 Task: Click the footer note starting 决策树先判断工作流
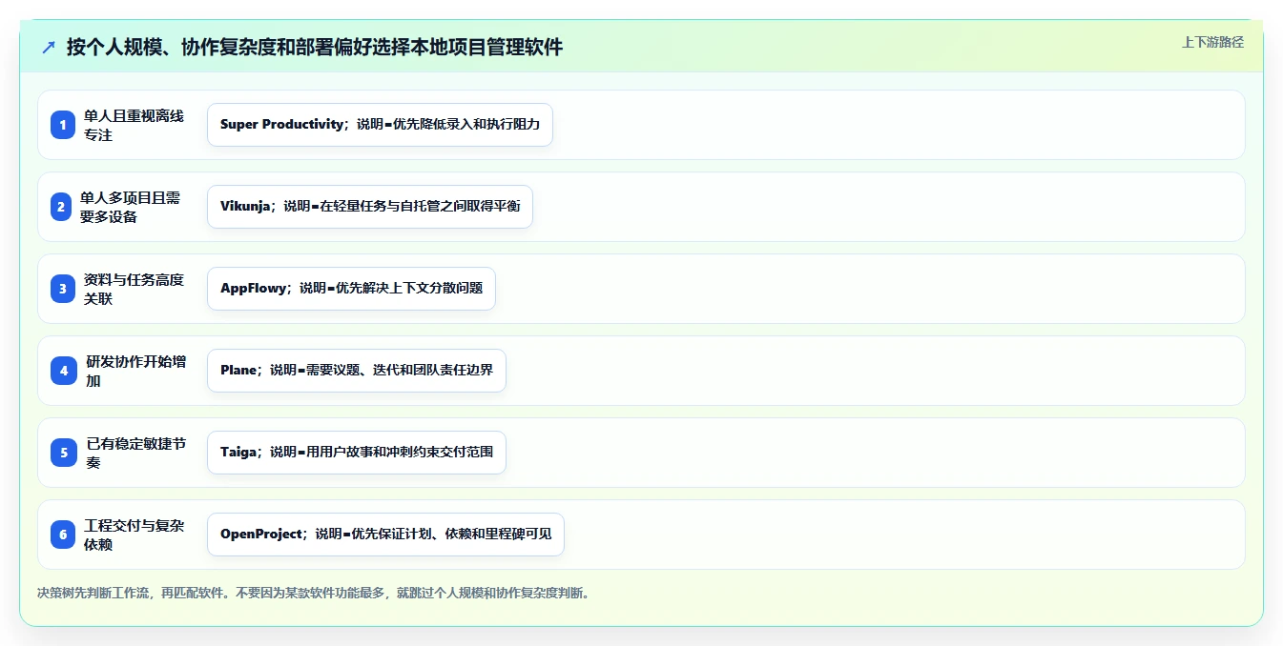(x=314, y=593)
